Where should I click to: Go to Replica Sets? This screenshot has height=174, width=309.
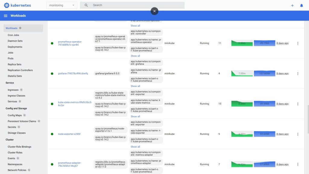pyautogui.click(x=14, y=64)
